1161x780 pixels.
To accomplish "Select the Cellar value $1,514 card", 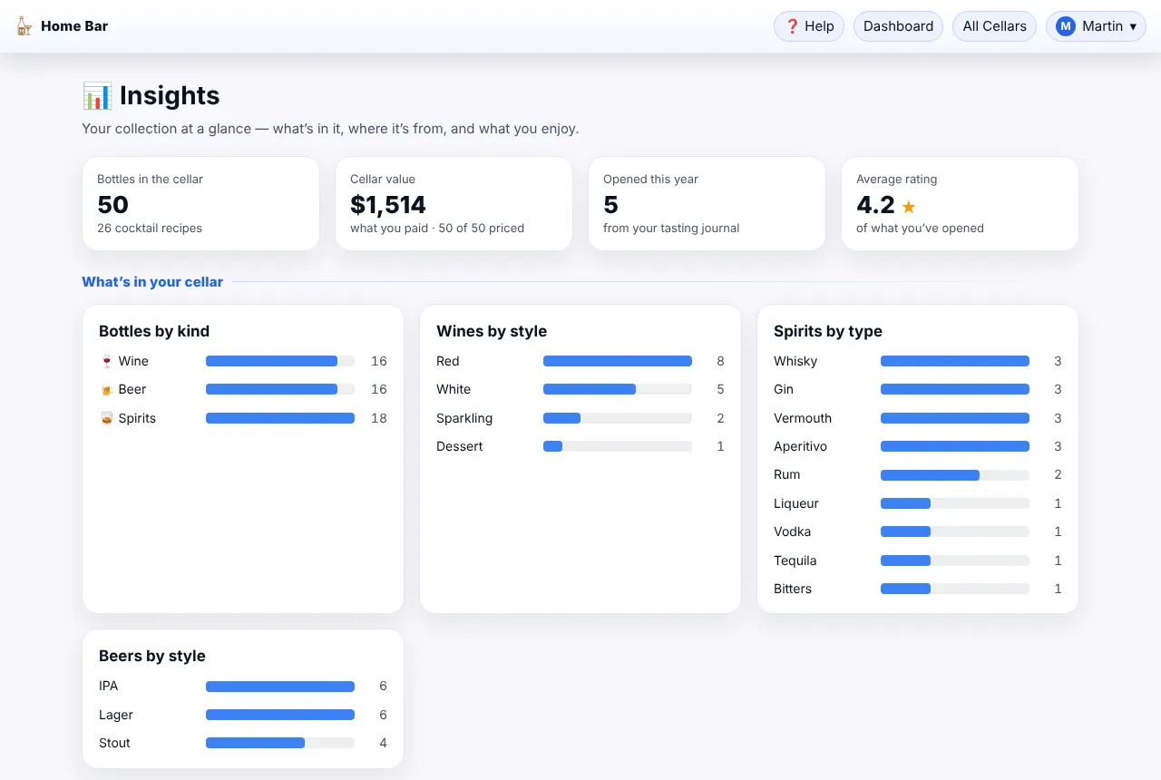I will point(454,203).
